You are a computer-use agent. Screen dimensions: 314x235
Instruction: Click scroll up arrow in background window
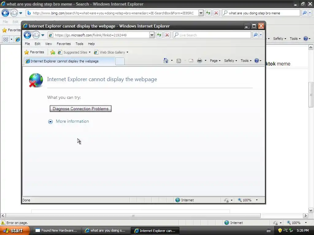[x=311, y=47]
